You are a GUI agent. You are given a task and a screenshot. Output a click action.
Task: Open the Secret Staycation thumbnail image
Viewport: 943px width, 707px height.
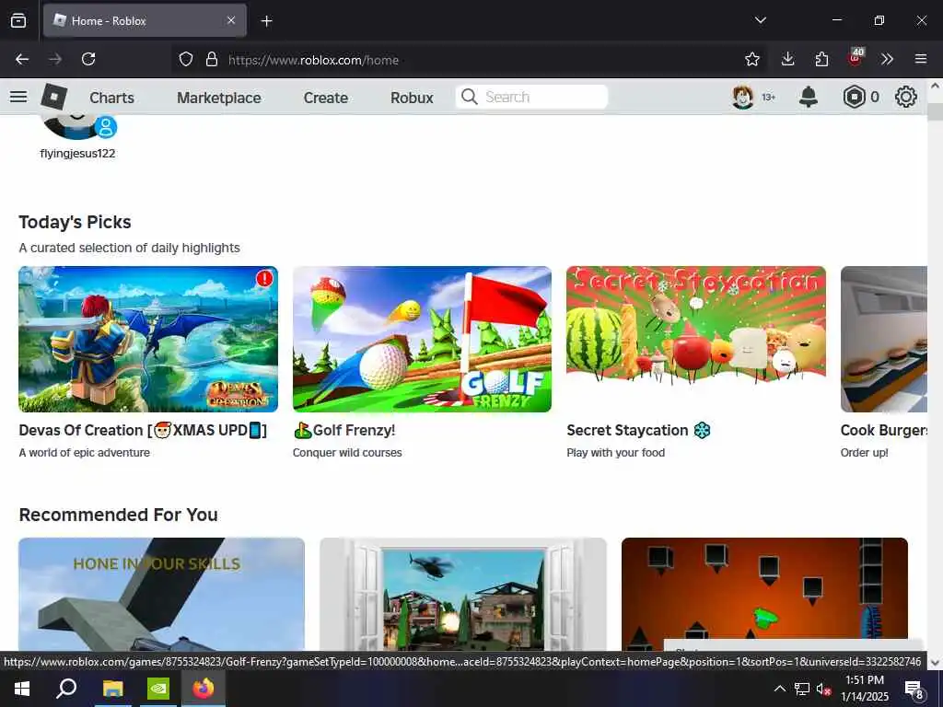[696, 339]
